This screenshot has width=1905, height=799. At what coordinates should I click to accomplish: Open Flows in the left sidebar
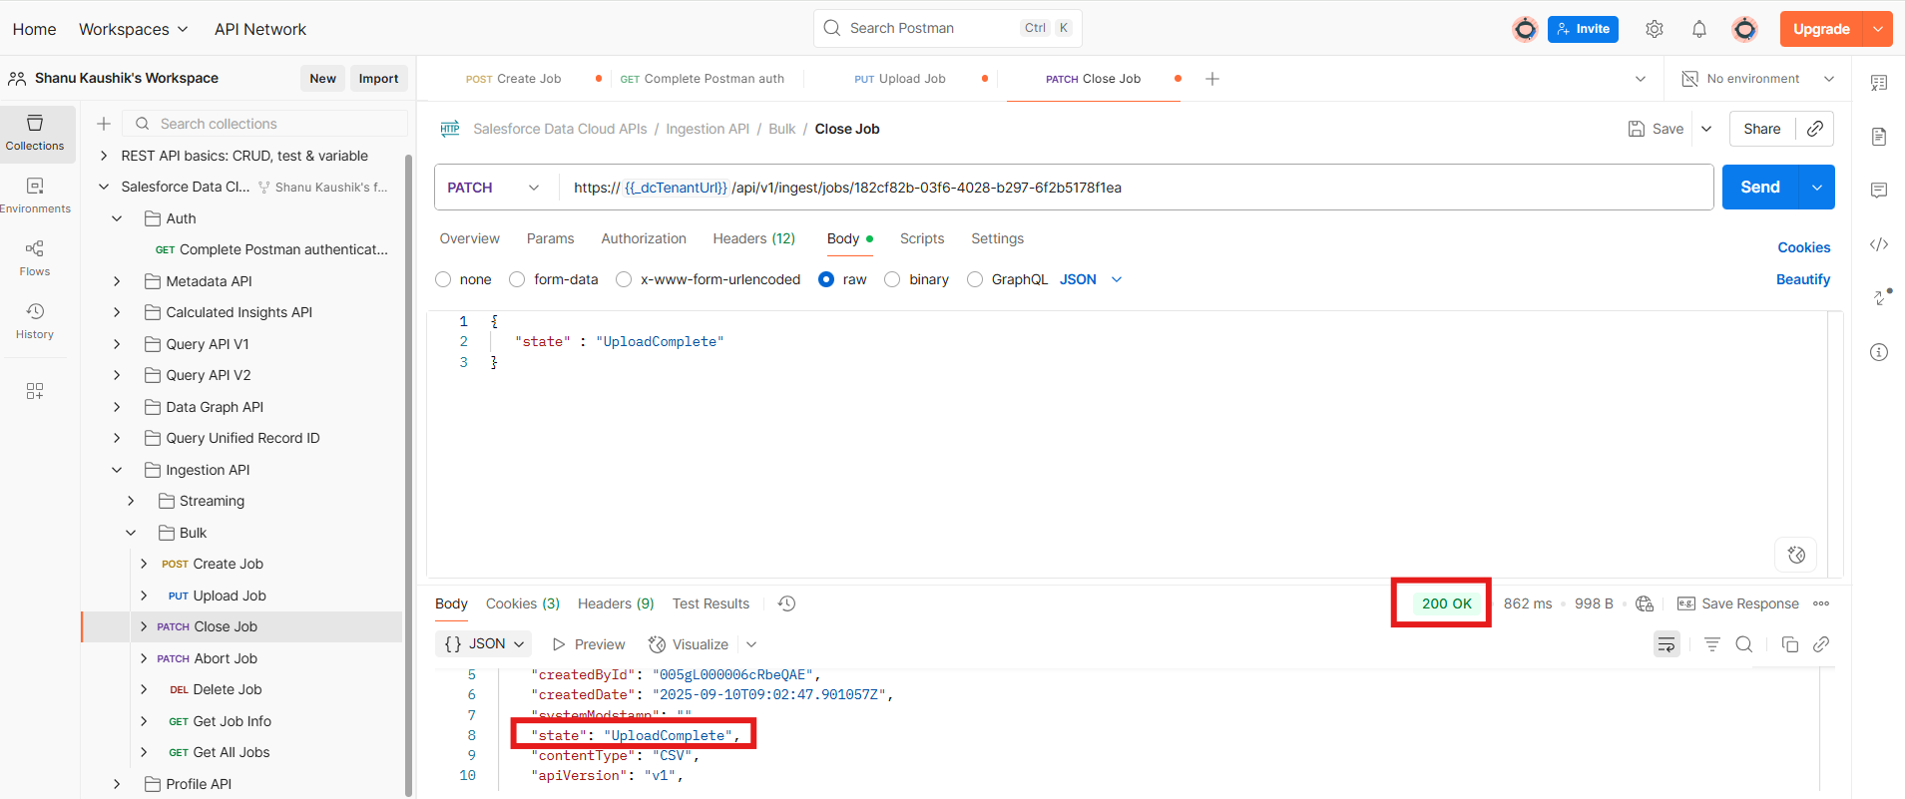35,257
